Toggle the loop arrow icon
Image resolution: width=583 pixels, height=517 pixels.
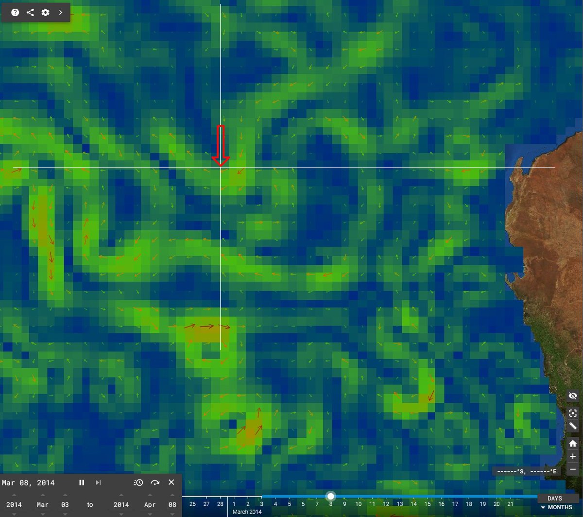click(x=155, y=483)
